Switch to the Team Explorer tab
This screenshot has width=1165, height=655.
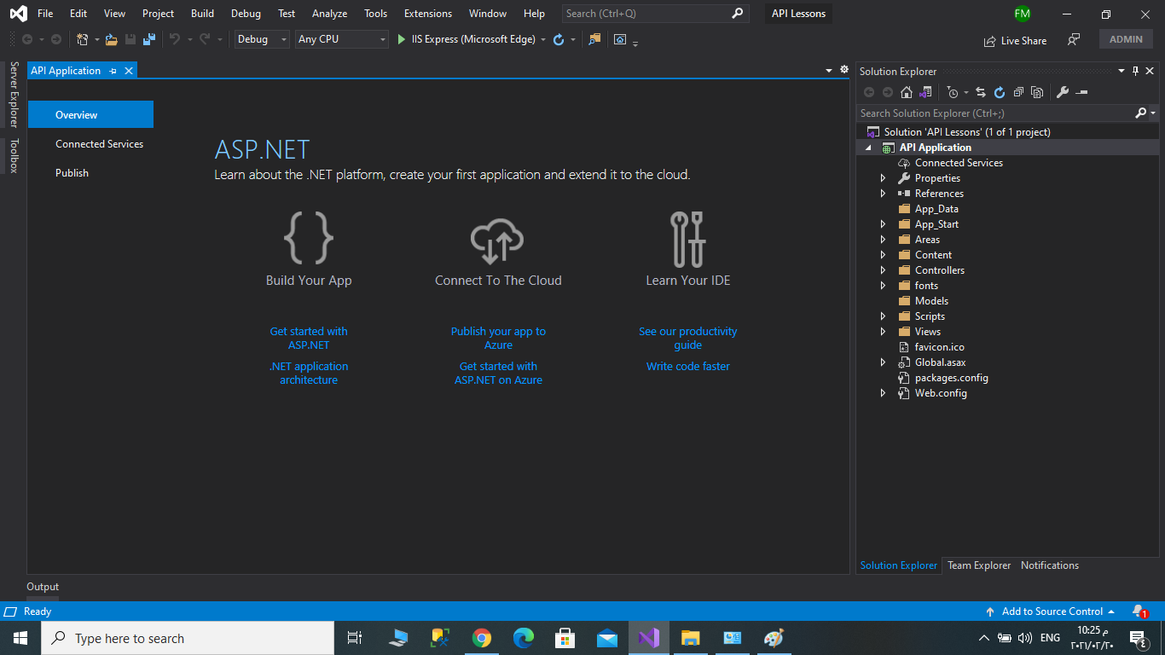pos(979,565)
